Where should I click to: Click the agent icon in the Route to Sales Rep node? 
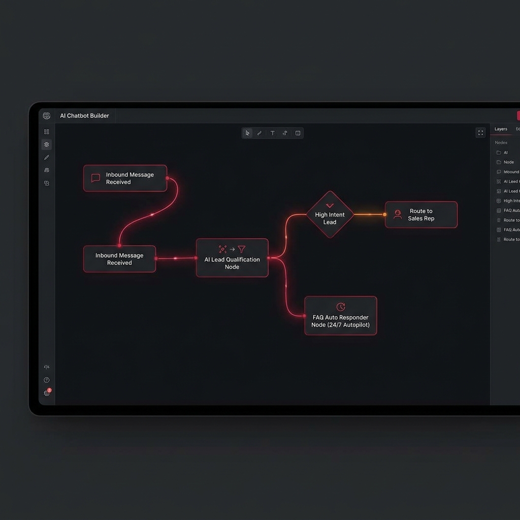point(397,214)
